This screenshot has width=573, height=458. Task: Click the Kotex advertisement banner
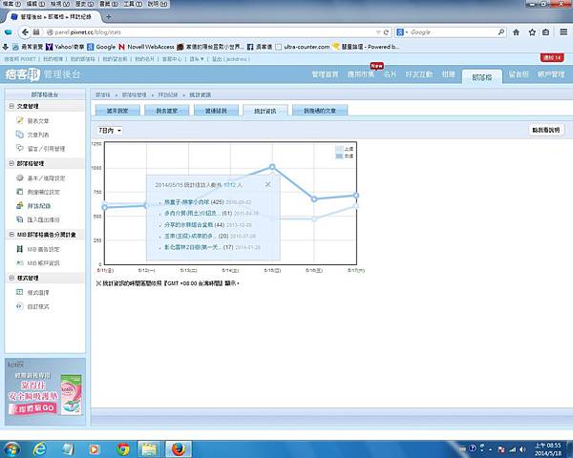click(x=45, y=391)
